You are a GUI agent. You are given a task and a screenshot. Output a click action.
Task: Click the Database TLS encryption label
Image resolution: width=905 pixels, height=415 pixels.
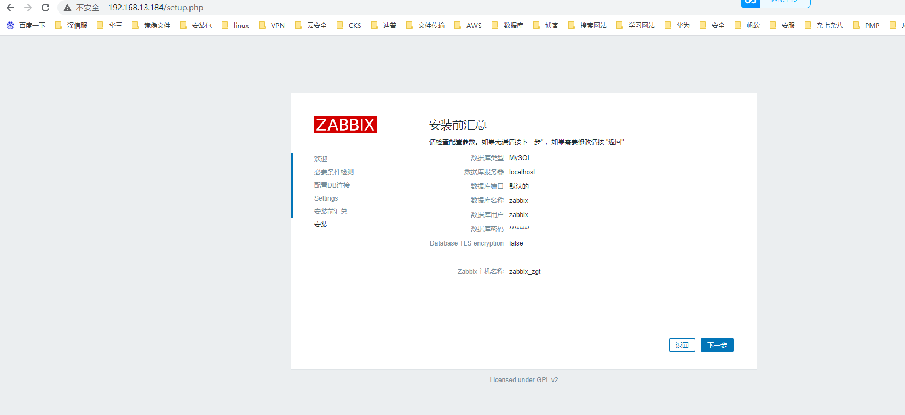coord(466,243)
